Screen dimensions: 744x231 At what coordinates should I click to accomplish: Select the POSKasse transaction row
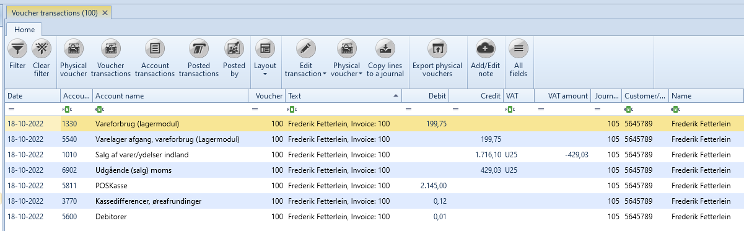tap(372, 185)
